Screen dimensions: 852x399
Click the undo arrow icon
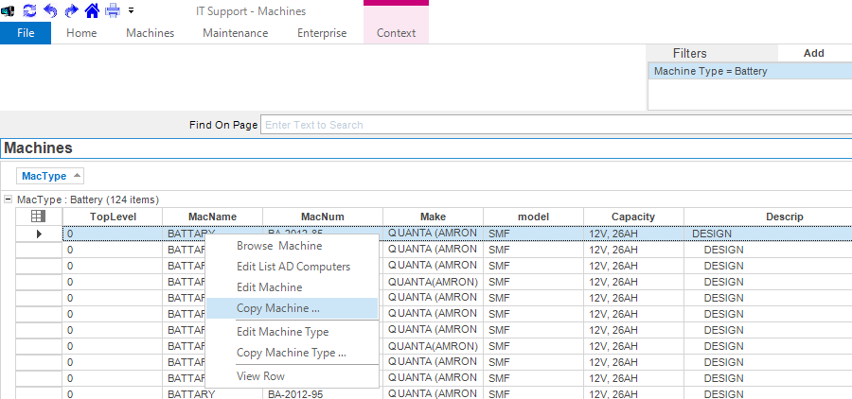coord(50,10)
